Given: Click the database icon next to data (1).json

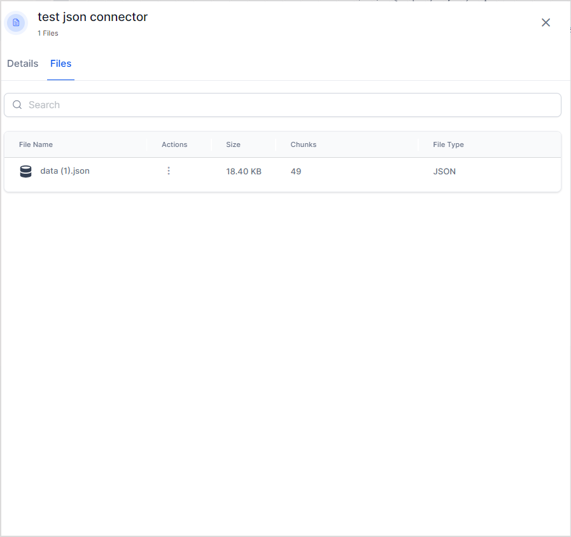Looking at the screenshot, I should (x=25, y=171).
